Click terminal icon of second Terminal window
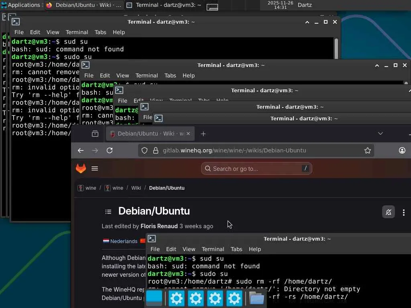 pyautogui.click(x=85, y=65)
